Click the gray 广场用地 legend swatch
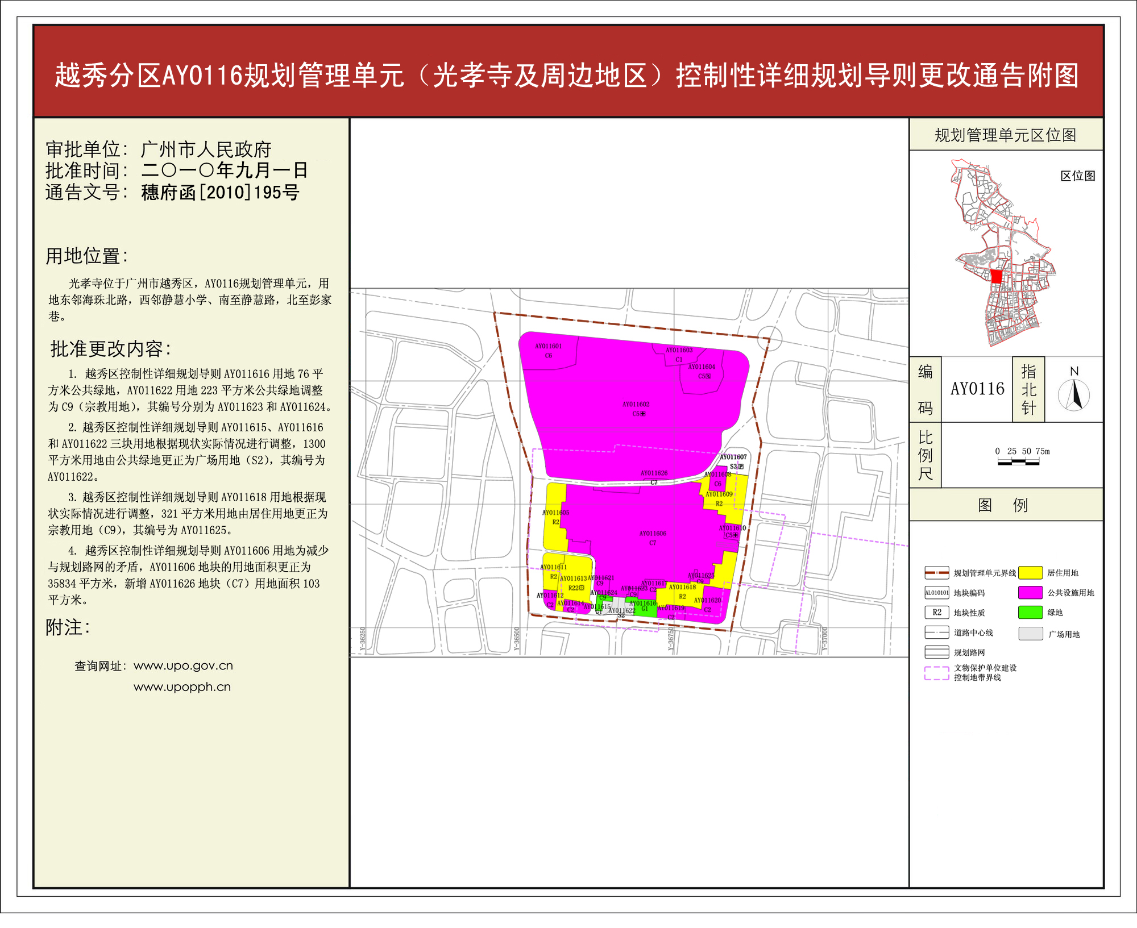 [x=1030, y=634]
